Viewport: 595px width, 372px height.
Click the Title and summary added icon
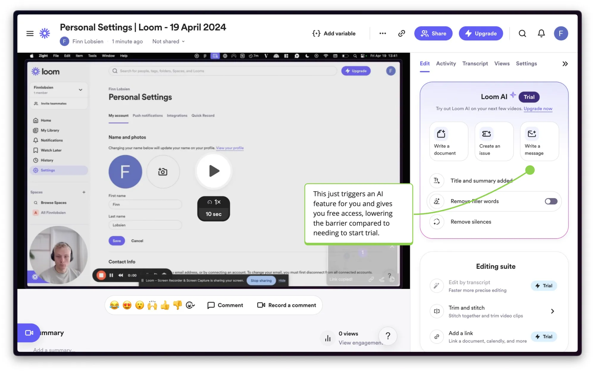pos(436,180)
